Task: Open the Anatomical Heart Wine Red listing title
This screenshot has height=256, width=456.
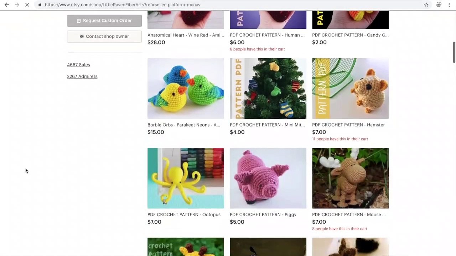Action: 186,35
